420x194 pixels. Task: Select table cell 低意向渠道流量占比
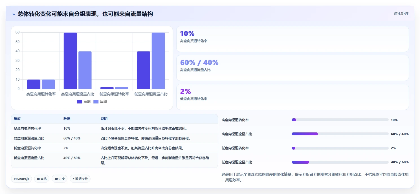29,158
